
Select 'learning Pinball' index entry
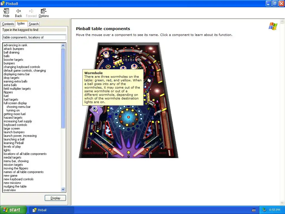coord(14,143)
